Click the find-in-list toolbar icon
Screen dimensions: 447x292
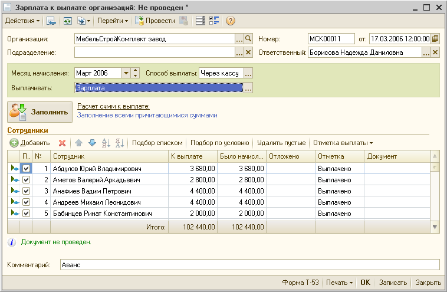[x=51, y=21]
